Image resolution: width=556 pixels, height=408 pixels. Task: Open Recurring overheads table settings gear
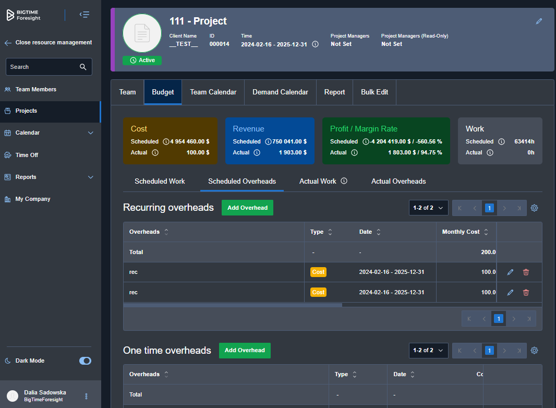[534, 208]
